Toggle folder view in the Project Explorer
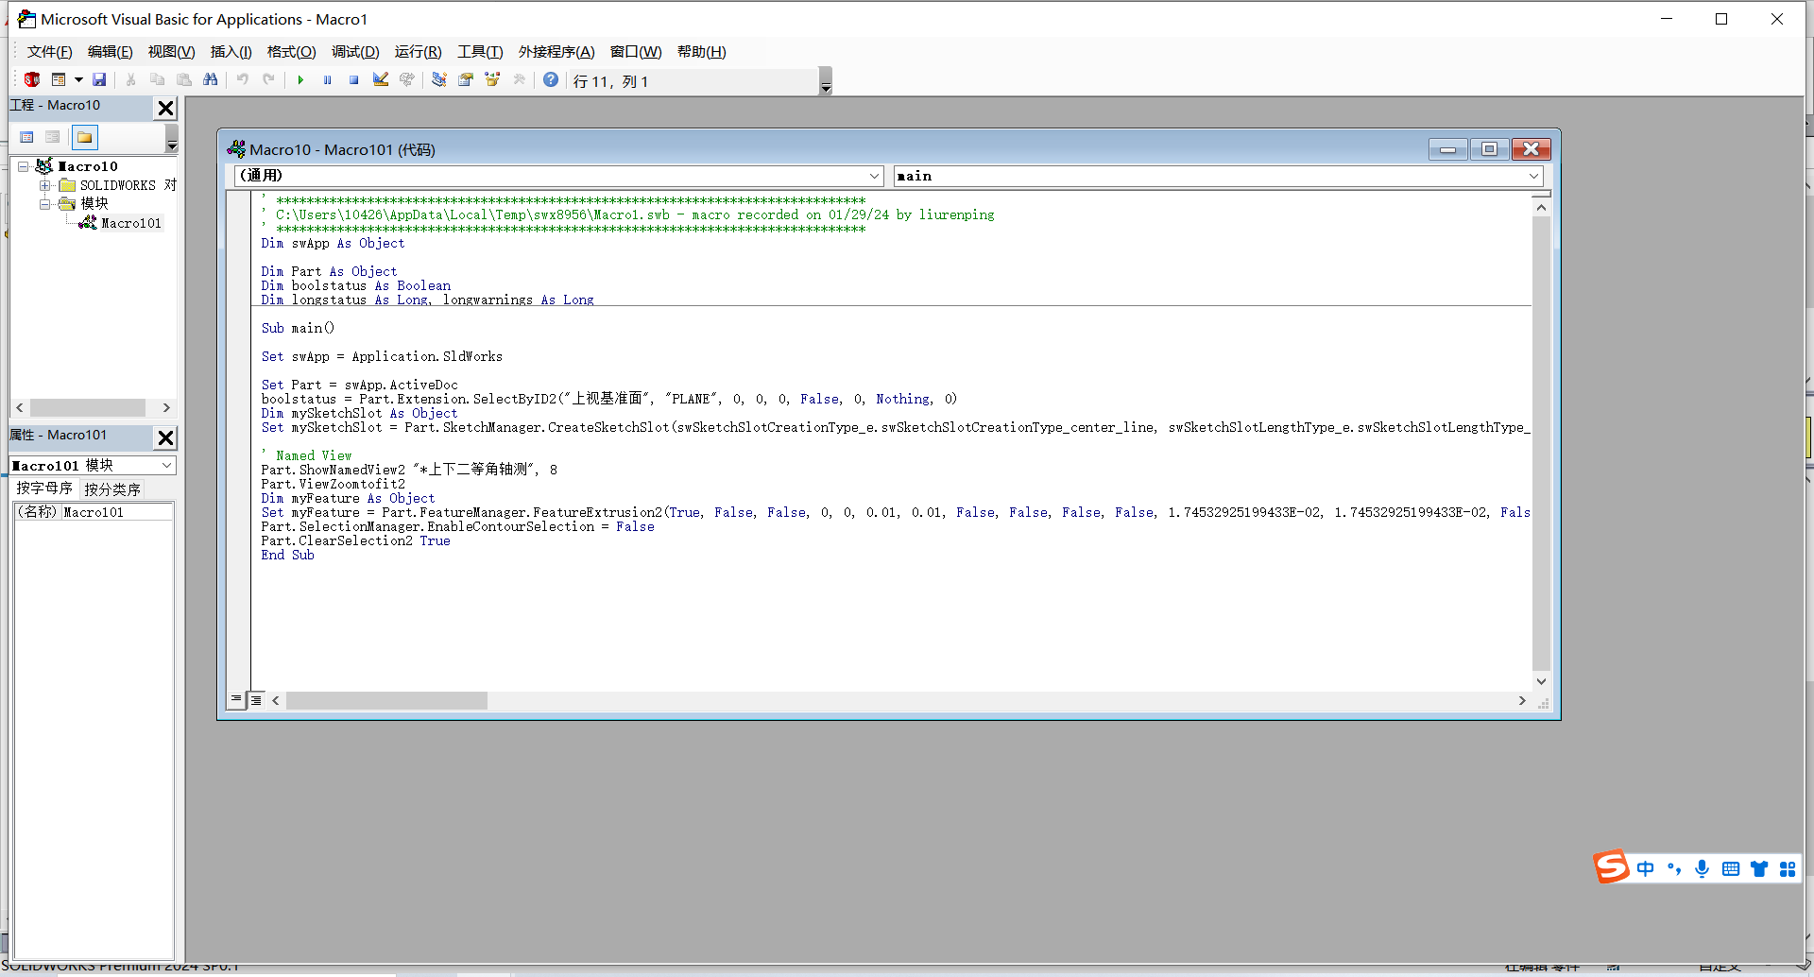The height and width of the screenshot is (977, 1814). (84, 137)
